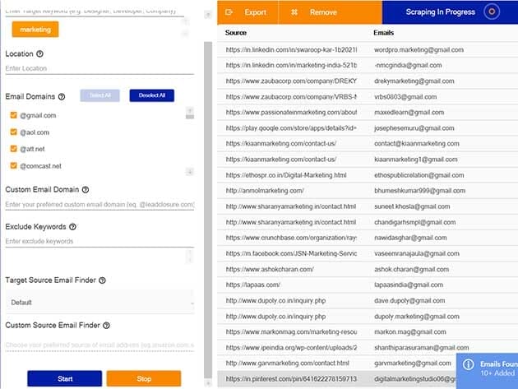The width and height of the screenshot is (518, 389).
Task: Click the Export button in the top bar
Action: coord(247,12)
